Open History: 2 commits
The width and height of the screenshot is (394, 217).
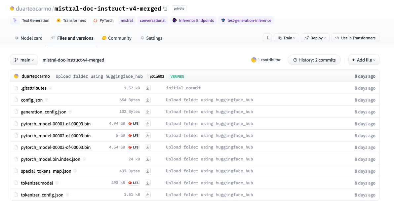click(x=314, y=60)
